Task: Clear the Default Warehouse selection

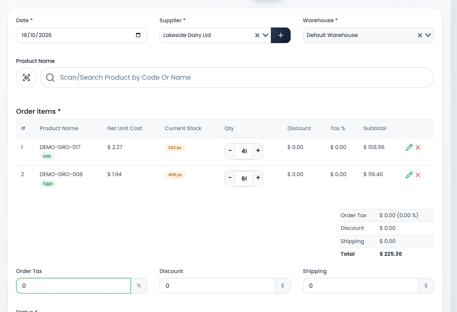Action: pyautogui.click(x=420, y=35)
